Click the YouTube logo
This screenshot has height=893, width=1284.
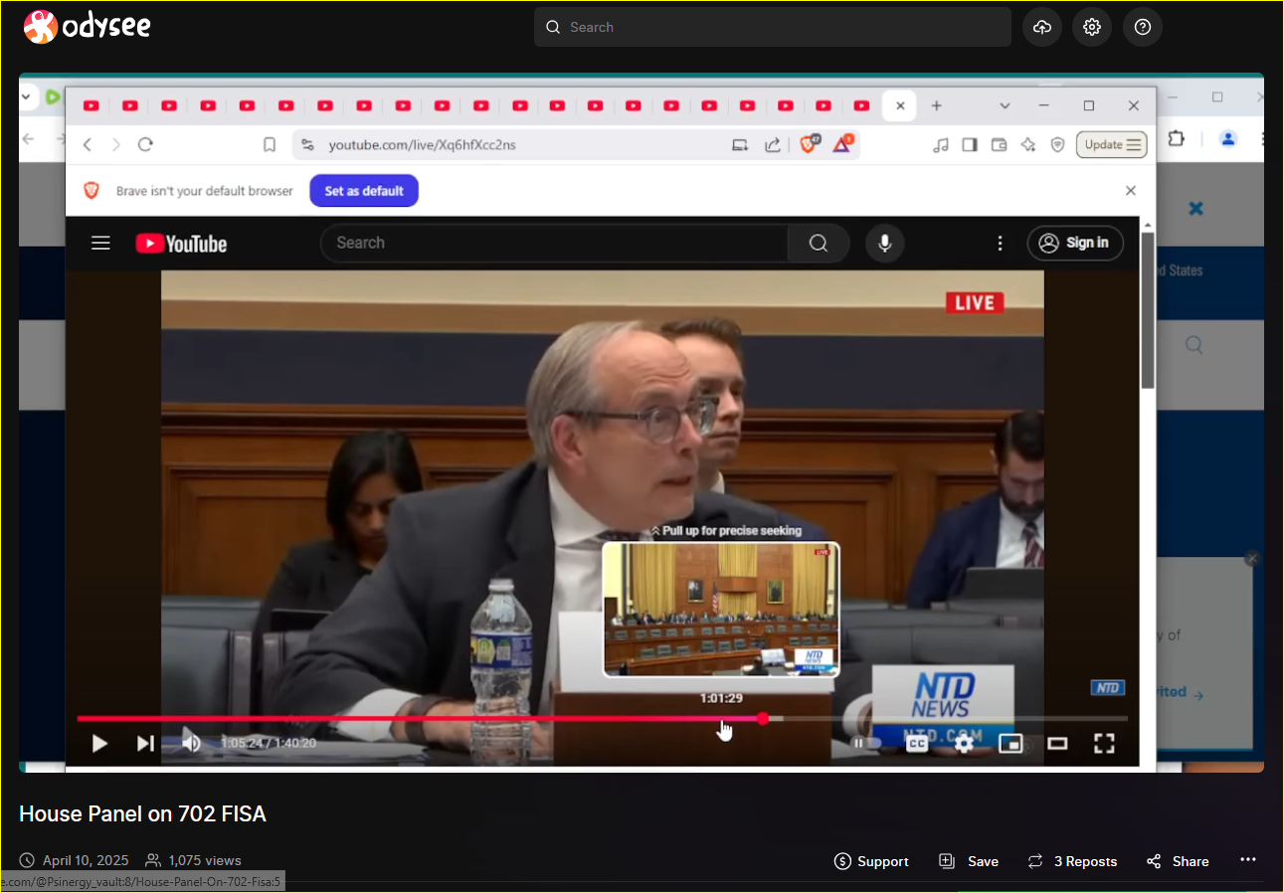pos(182,244)
